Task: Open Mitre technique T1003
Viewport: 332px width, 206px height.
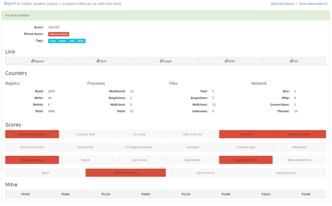Action: coord(145,194)
